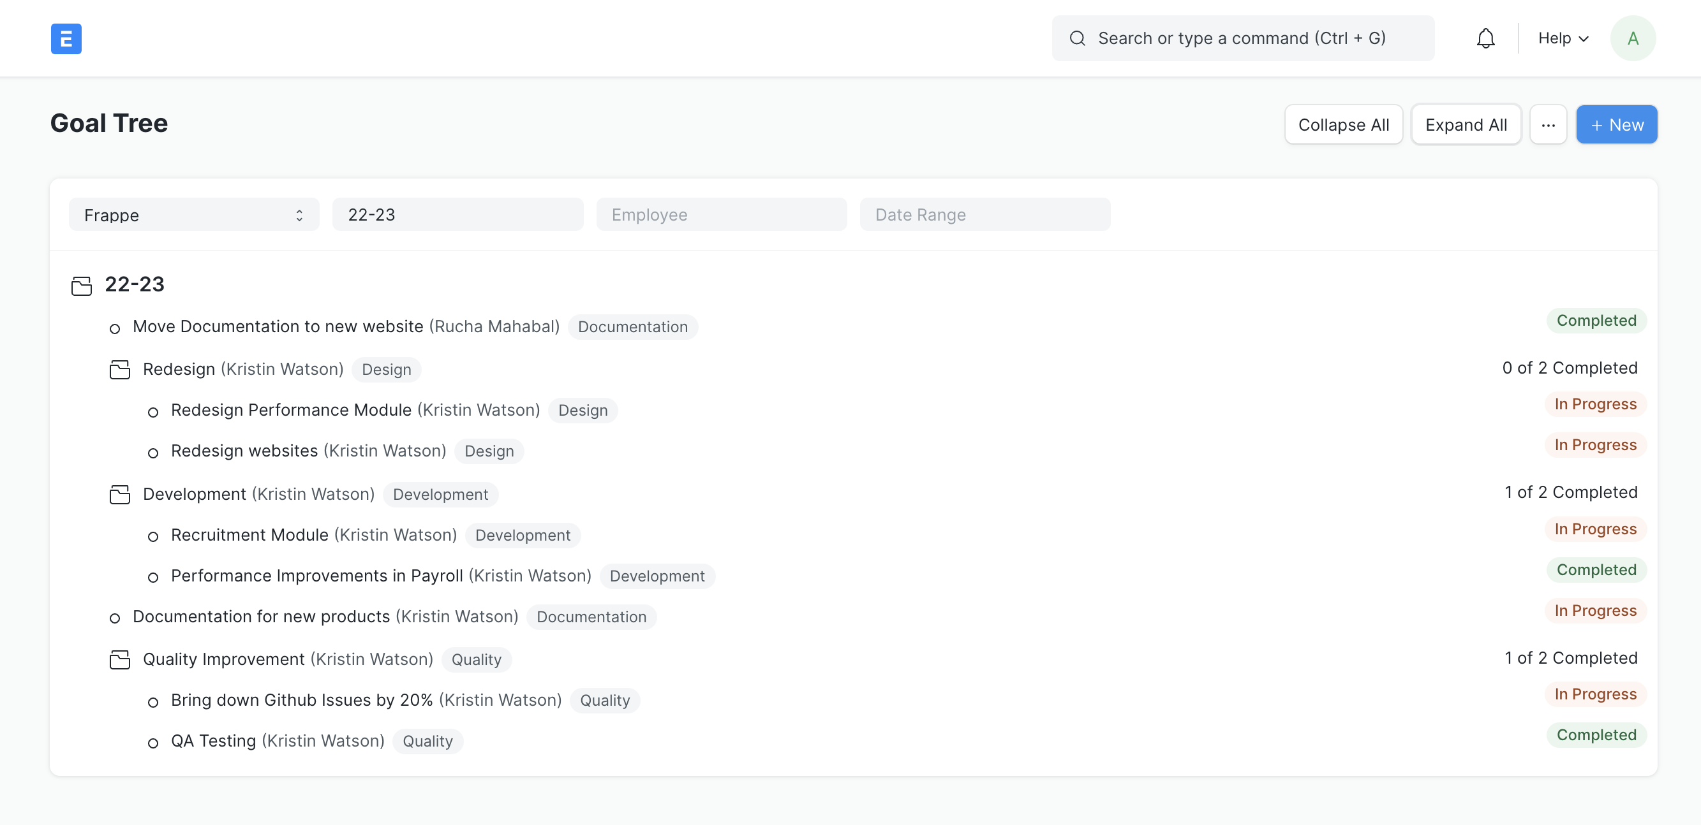Open the Frappe company dropdown
Image resolution: width=1701 pixels, height=825 pixels.
point(193,215)
